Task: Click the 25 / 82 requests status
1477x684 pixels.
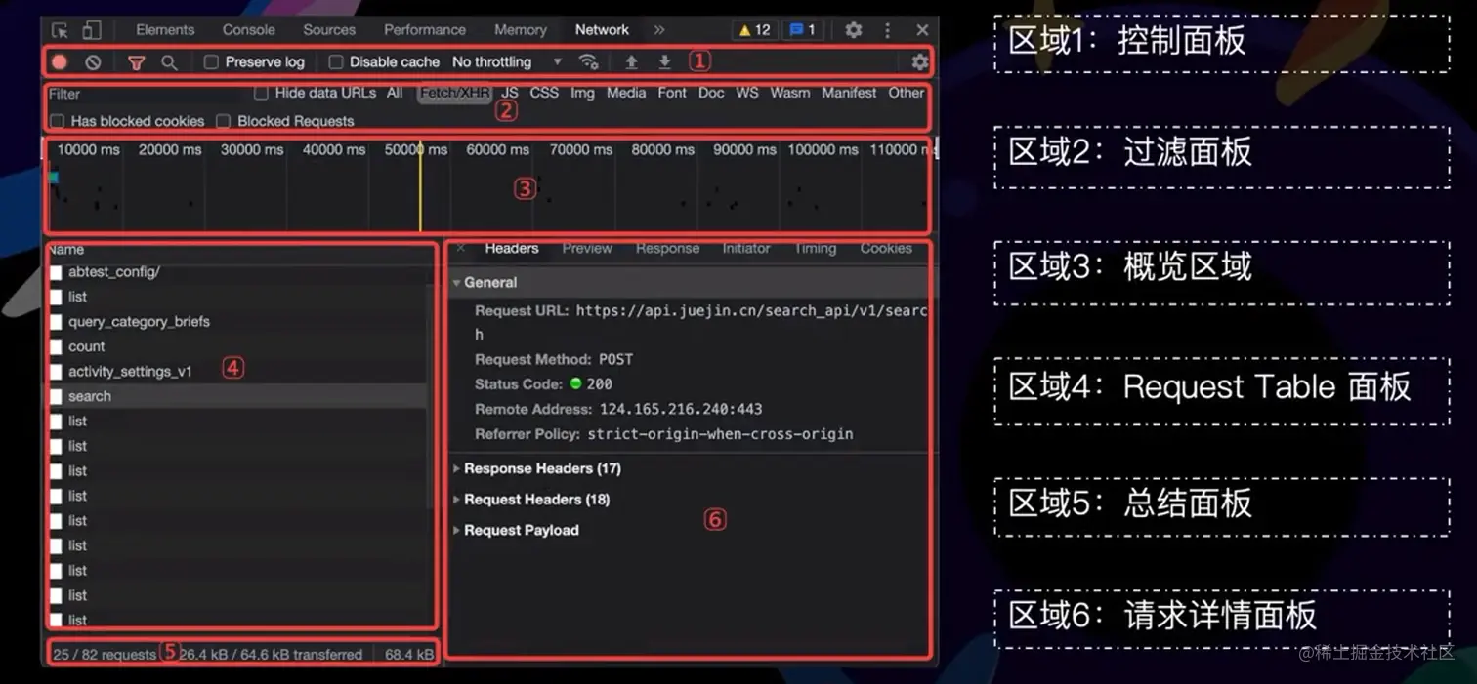Action: (x=105, y=654)
